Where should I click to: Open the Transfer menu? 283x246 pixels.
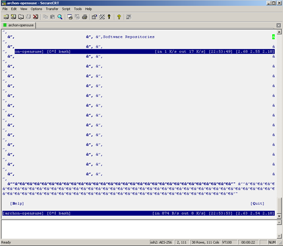pyautogui.click(x=52, y=9)
